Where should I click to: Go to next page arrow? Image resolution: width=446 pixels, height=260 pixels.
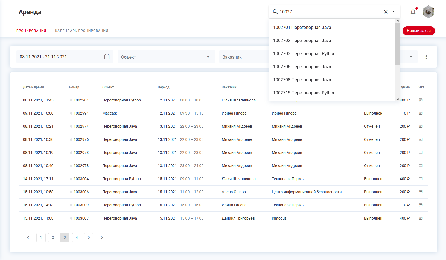(x=102, y=238)
